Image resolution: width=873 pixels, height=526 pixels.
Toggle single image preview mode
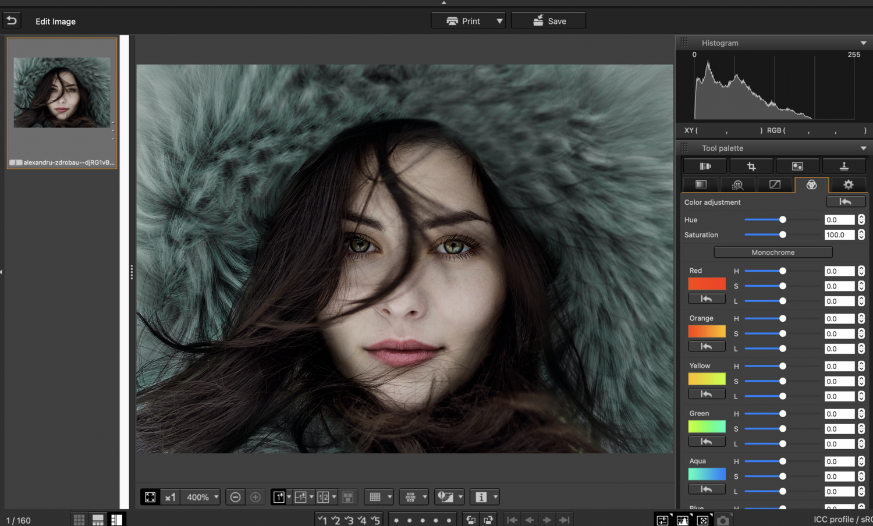(279, 497)
